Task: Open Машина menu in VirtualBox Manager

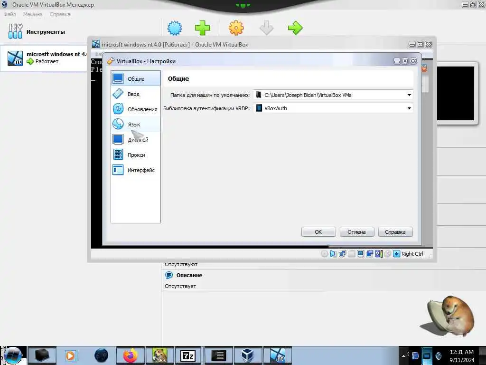Action: click(x=33, y=14)
